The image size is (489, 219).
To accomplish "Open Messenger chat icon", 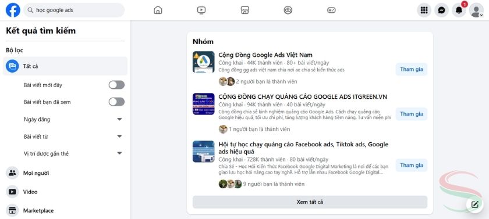I will coord(442,10).
